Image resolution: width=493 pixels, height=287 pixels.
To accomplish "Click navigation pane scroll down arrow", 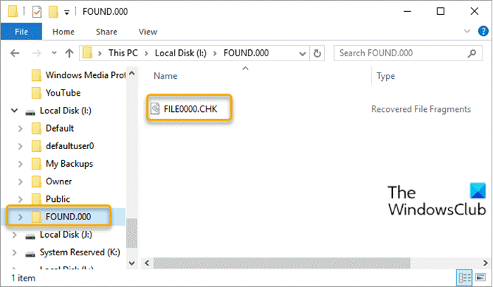I will [132, 263].
